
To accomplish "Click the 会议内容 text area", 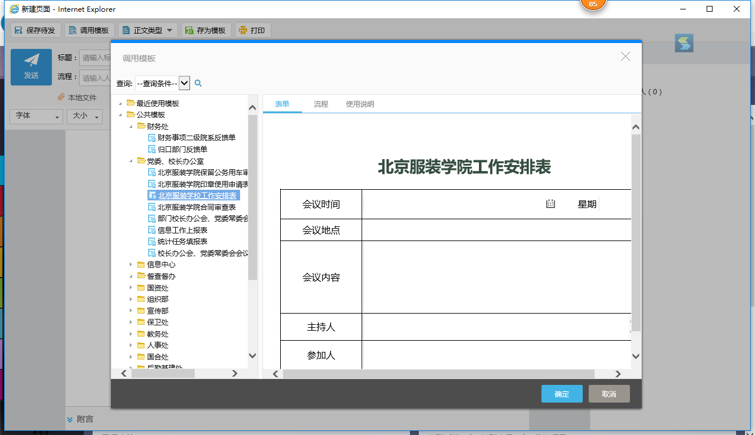I will (x=497, y=277).
